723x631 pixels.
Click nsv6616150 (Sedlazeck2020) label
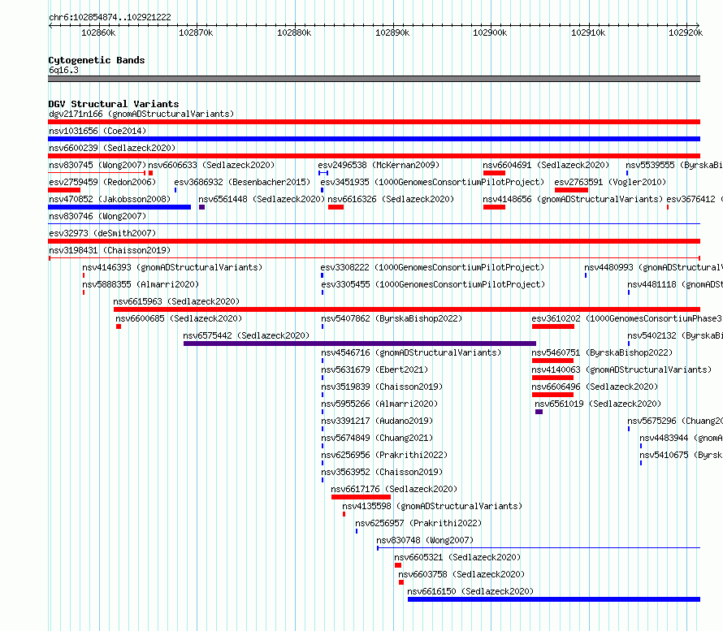pos(470,591)
